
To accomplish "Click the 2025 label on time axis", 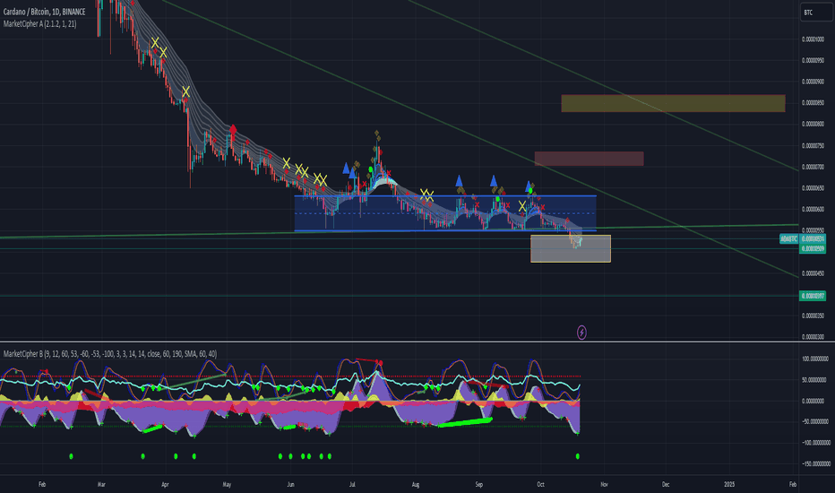I will click(729, 484).
